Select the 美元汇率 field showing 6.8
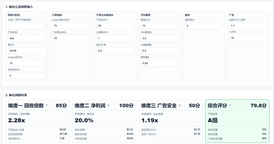 click(x=115, y=51)
